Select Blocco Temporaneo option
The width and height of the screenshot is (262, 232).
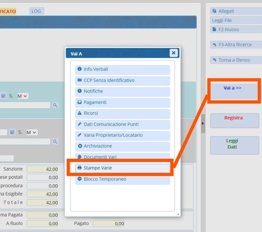coord(122,179)
